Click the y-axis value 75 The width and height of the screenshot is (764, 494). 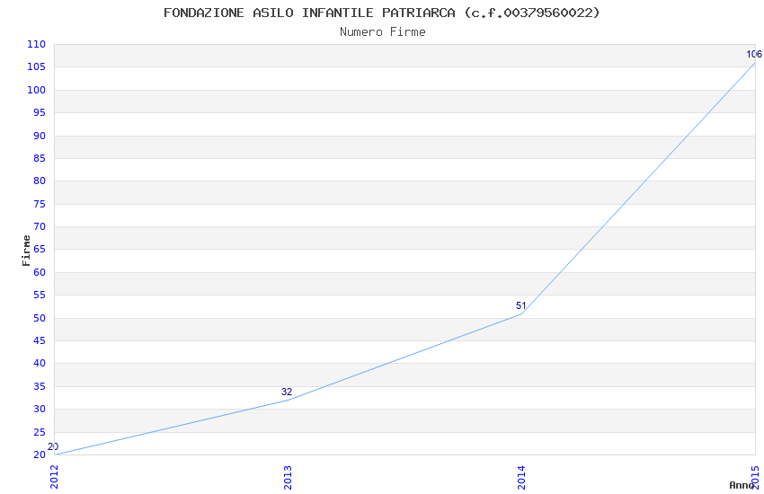click(x=40, y=204)
